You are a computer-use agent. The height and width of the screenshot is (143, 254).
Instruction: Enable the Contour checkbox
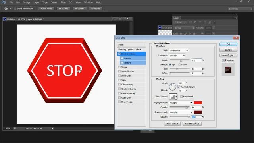coord(122,58)
